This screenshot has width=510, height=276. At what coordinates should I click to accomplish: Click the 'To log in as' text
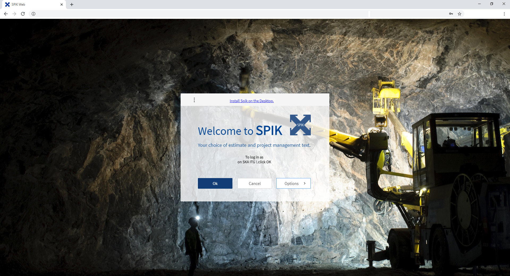point(254,157)
